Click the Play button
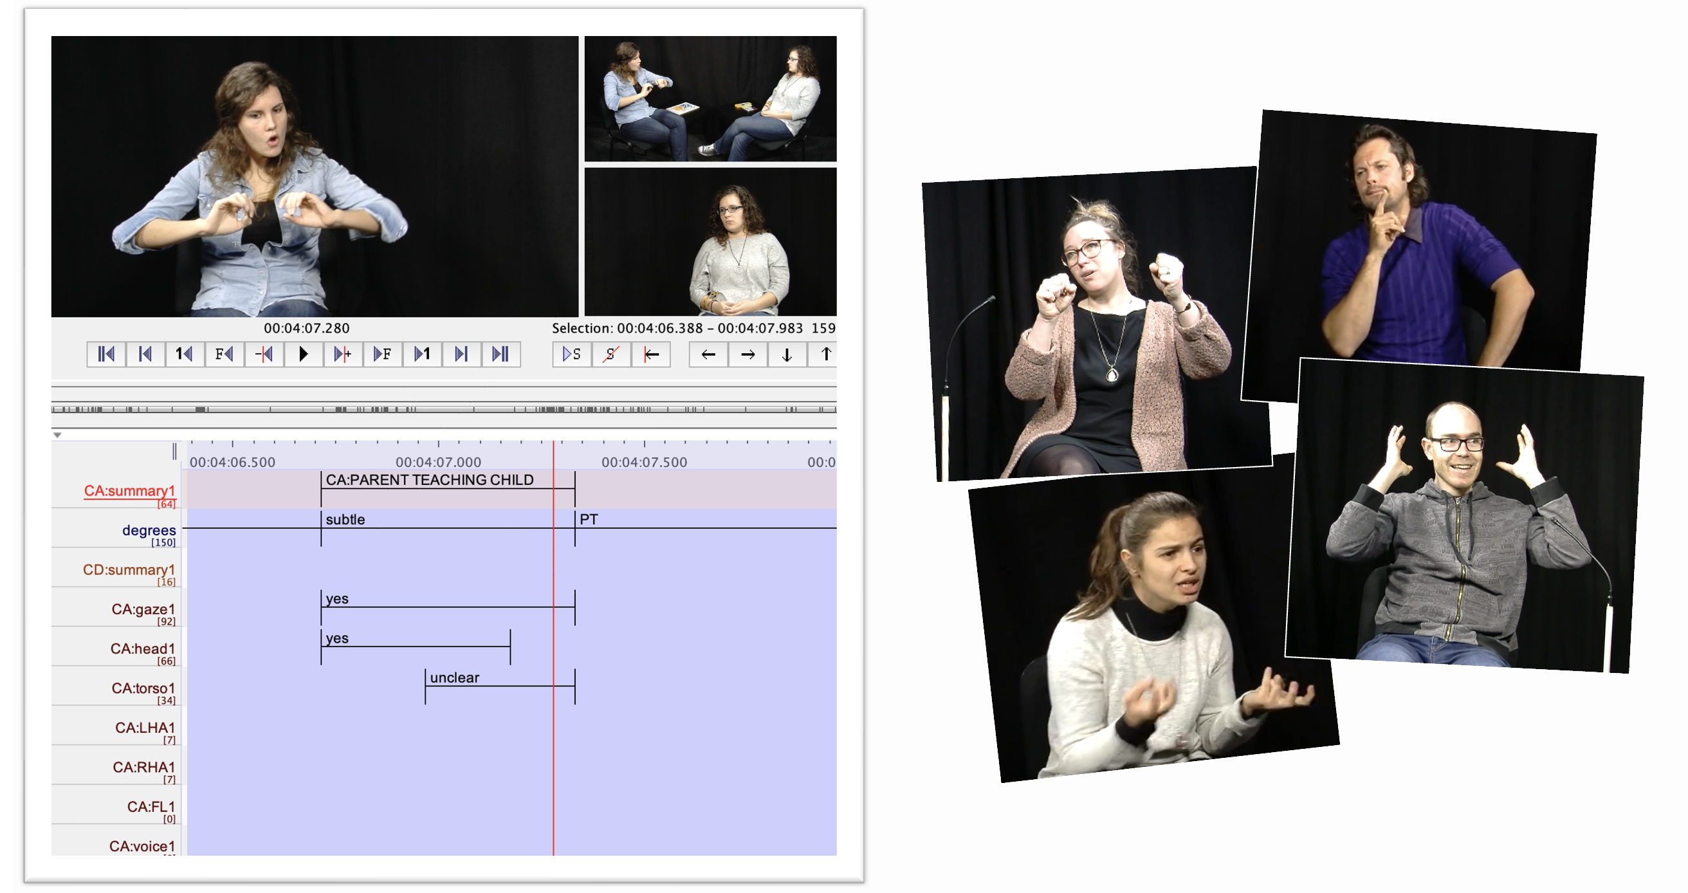Viewport: 1688px width, 893px height. coord(303,354)
